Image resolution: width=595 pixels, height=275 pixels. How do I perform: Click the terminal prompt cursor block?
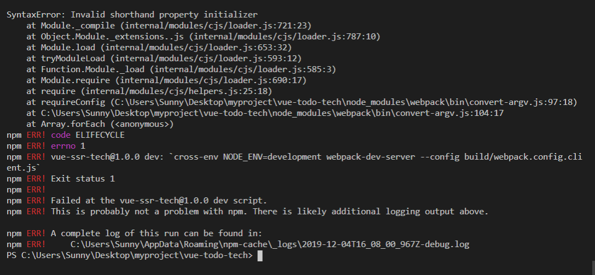pos(260,256)
